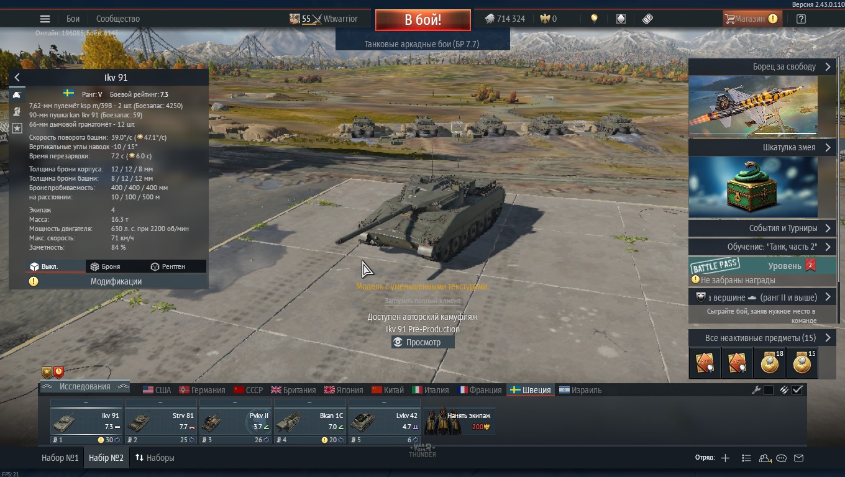The image size is (845, 477).
Task: Select the Германия nation tab
Action: [202, 390]
